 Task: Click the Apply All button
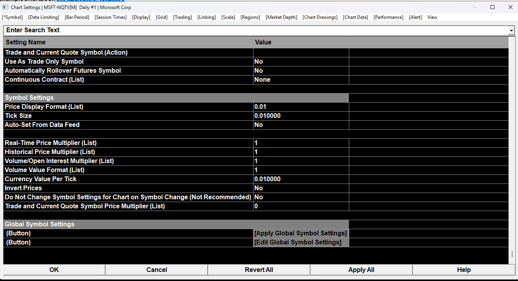(361, 270)
